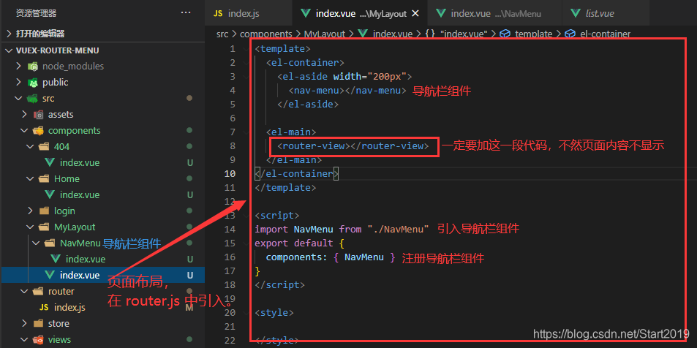This screenshot has height=348, width=697.
Task: Collapse the views folder
Action: coord(24,339)
